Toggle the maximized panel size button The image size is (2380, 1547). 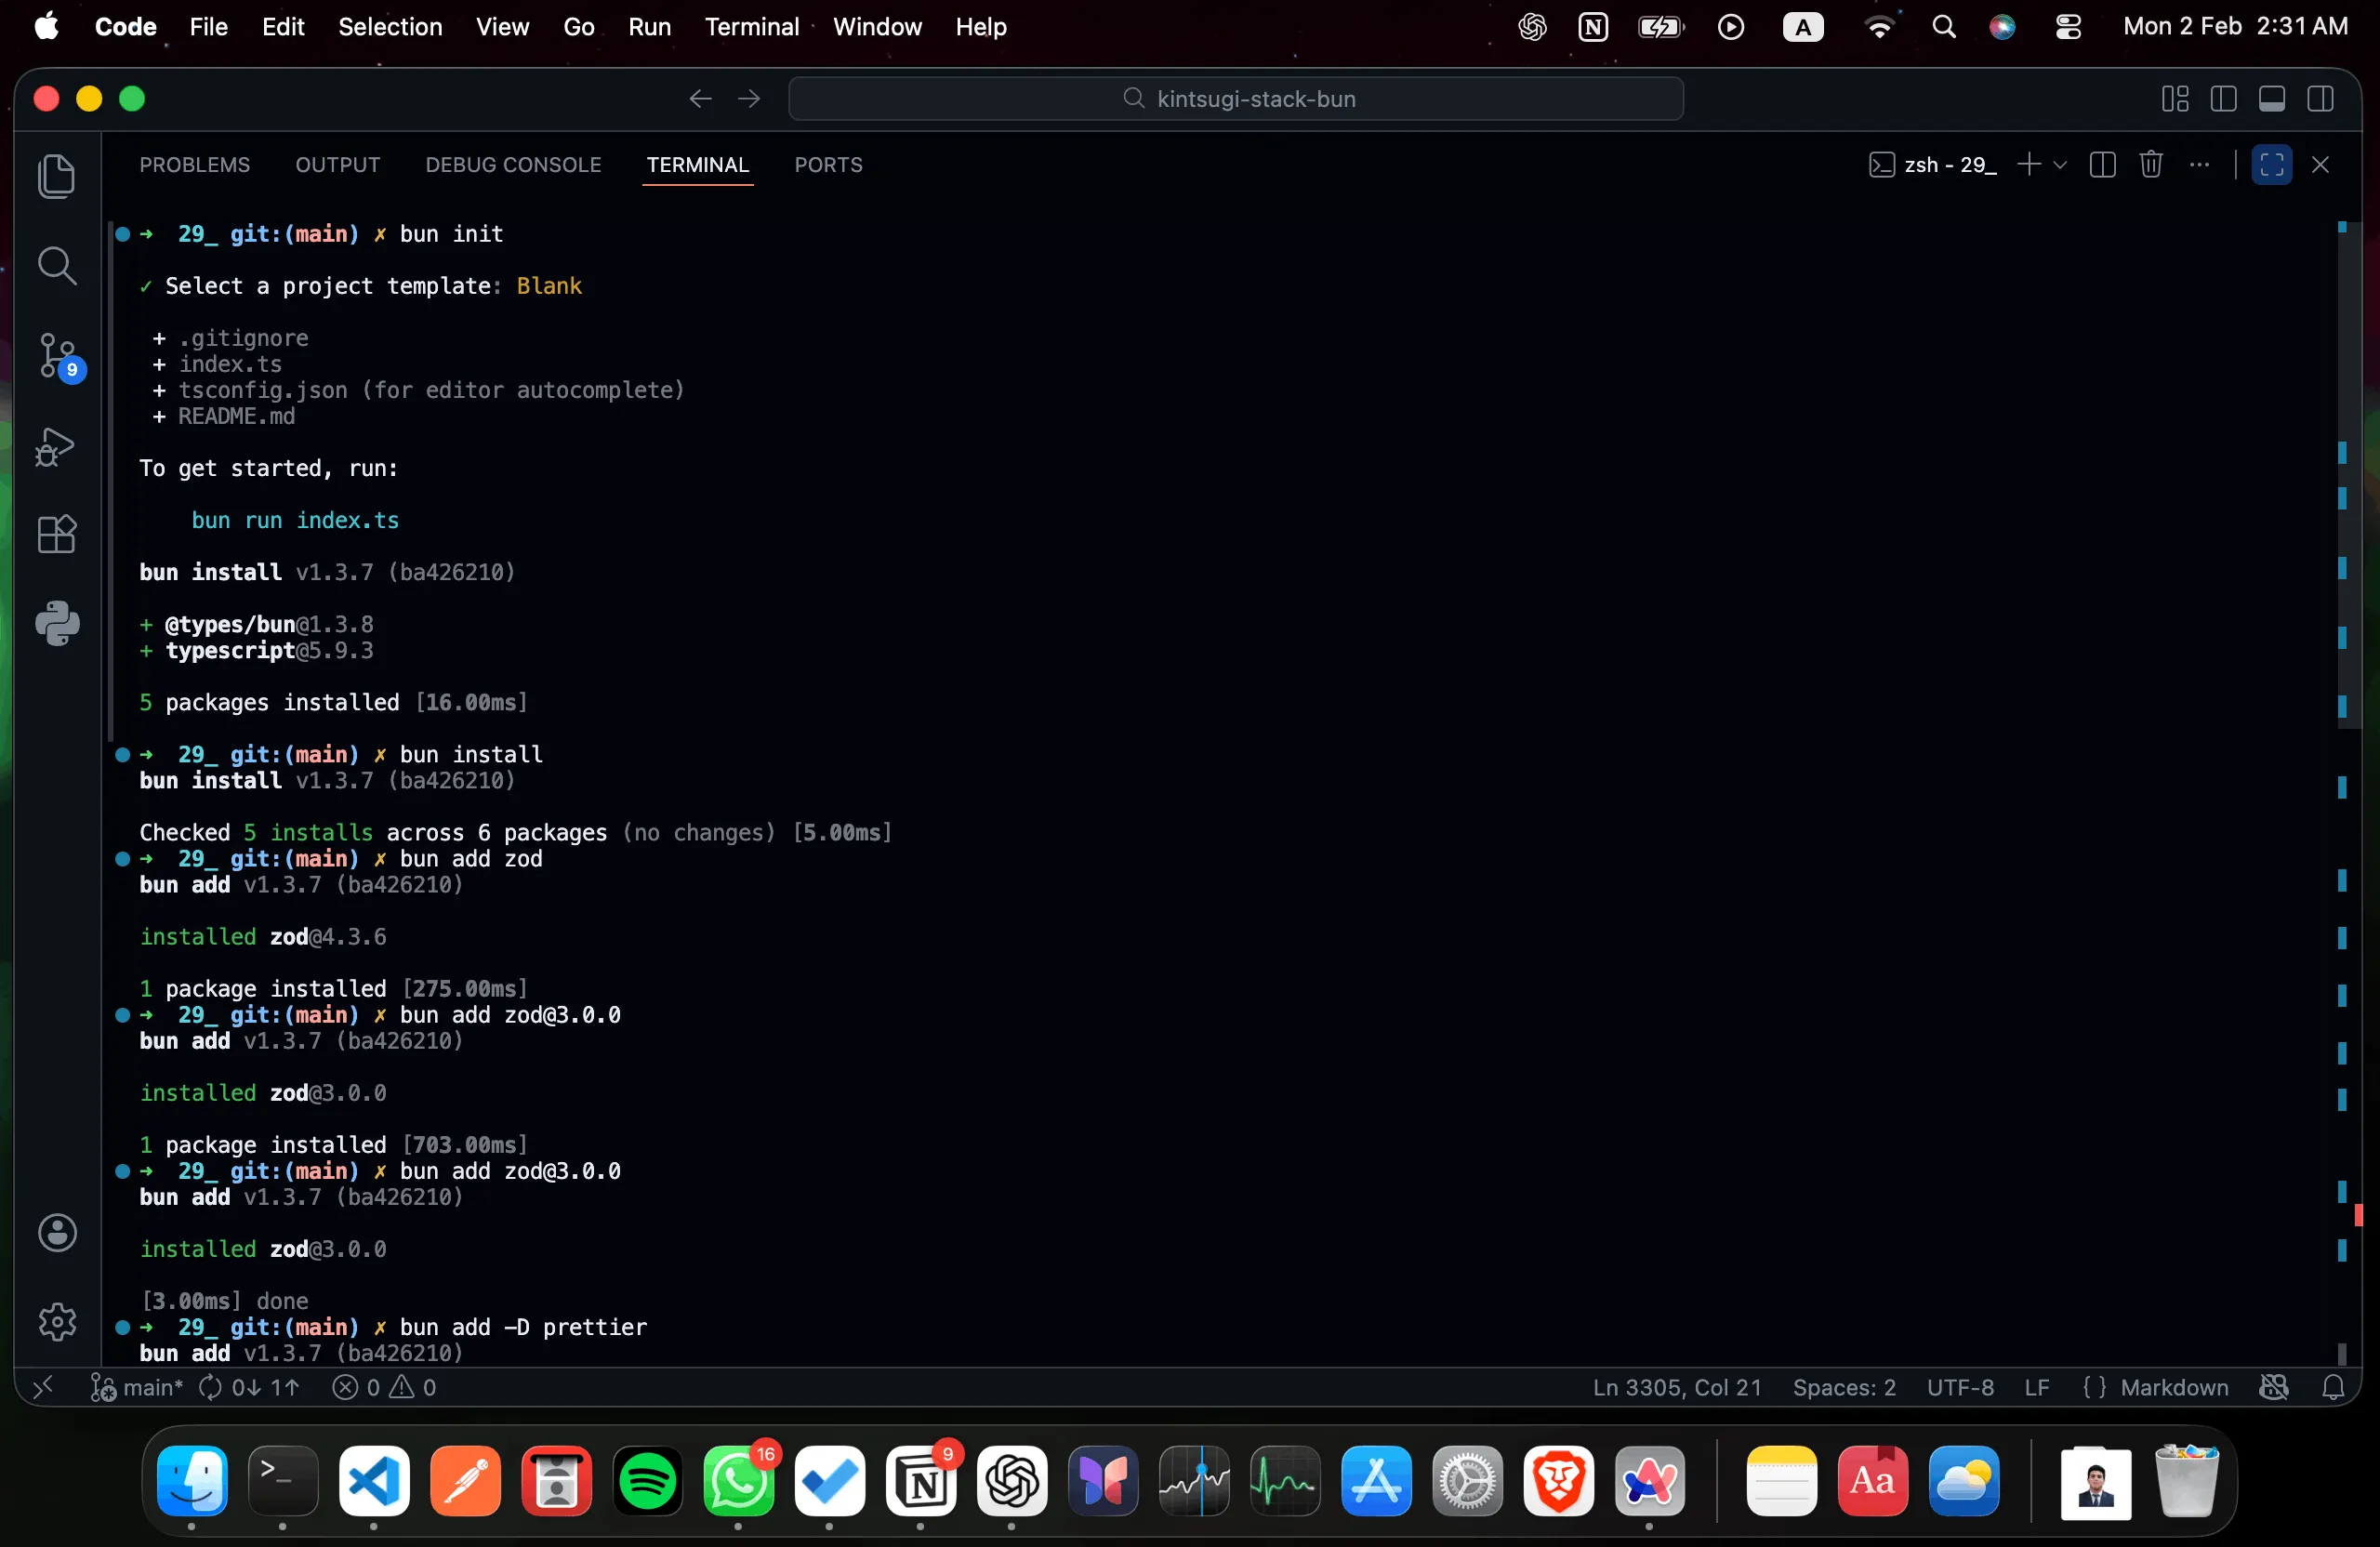click(2271, 165)
